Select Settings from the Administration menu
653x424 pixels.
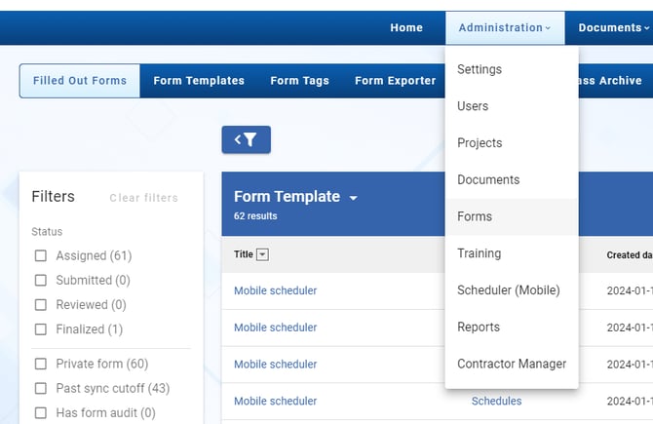click(480, 69)
